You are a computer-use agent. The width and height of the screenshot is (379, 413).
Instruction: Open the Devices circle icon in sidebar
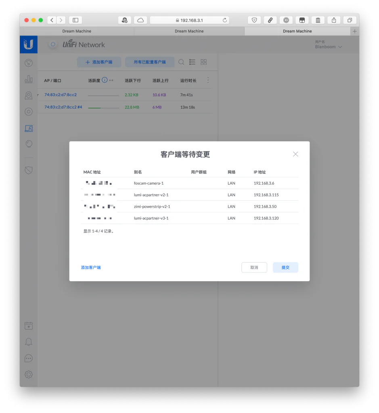[x=29, y=112]
